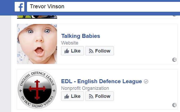Follow the EDL - English Defence League page
The image size is (180, 112).
99,96
